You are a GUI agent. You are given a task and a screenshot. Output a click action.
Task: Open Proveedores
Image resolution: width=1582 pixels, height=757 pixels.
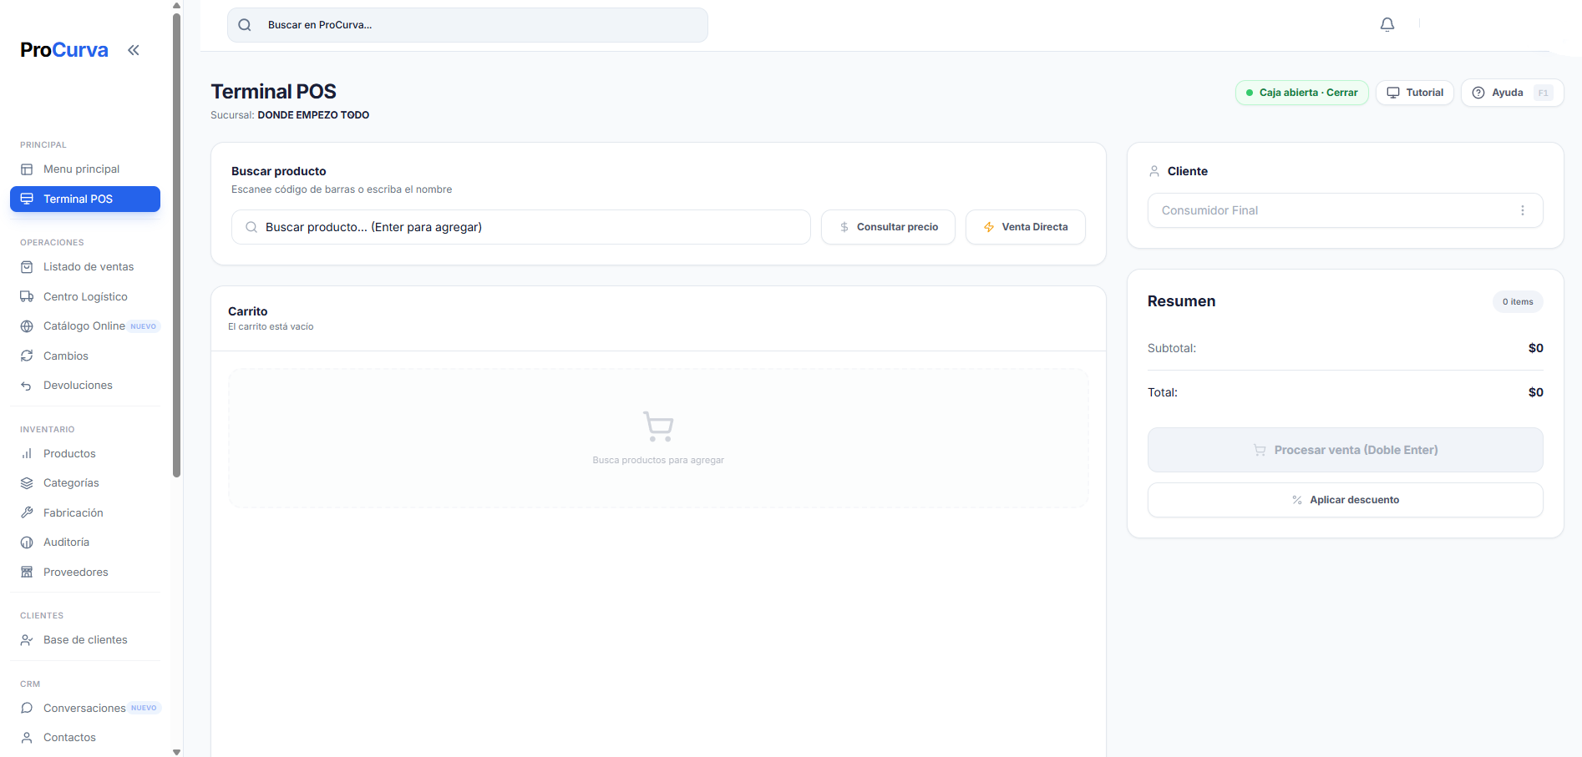(85, 572)
